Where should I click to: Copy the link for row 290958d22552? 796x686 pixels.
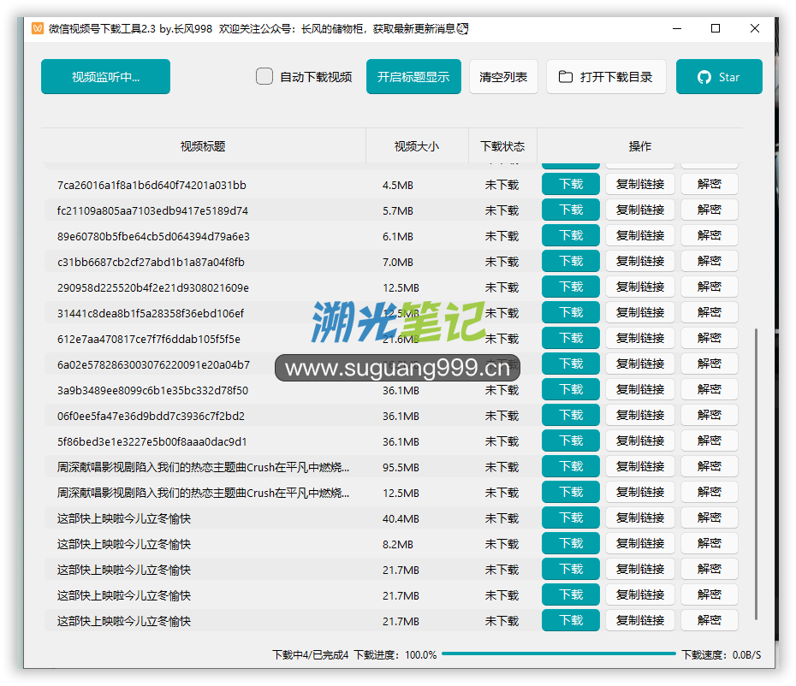click(640, 287)
